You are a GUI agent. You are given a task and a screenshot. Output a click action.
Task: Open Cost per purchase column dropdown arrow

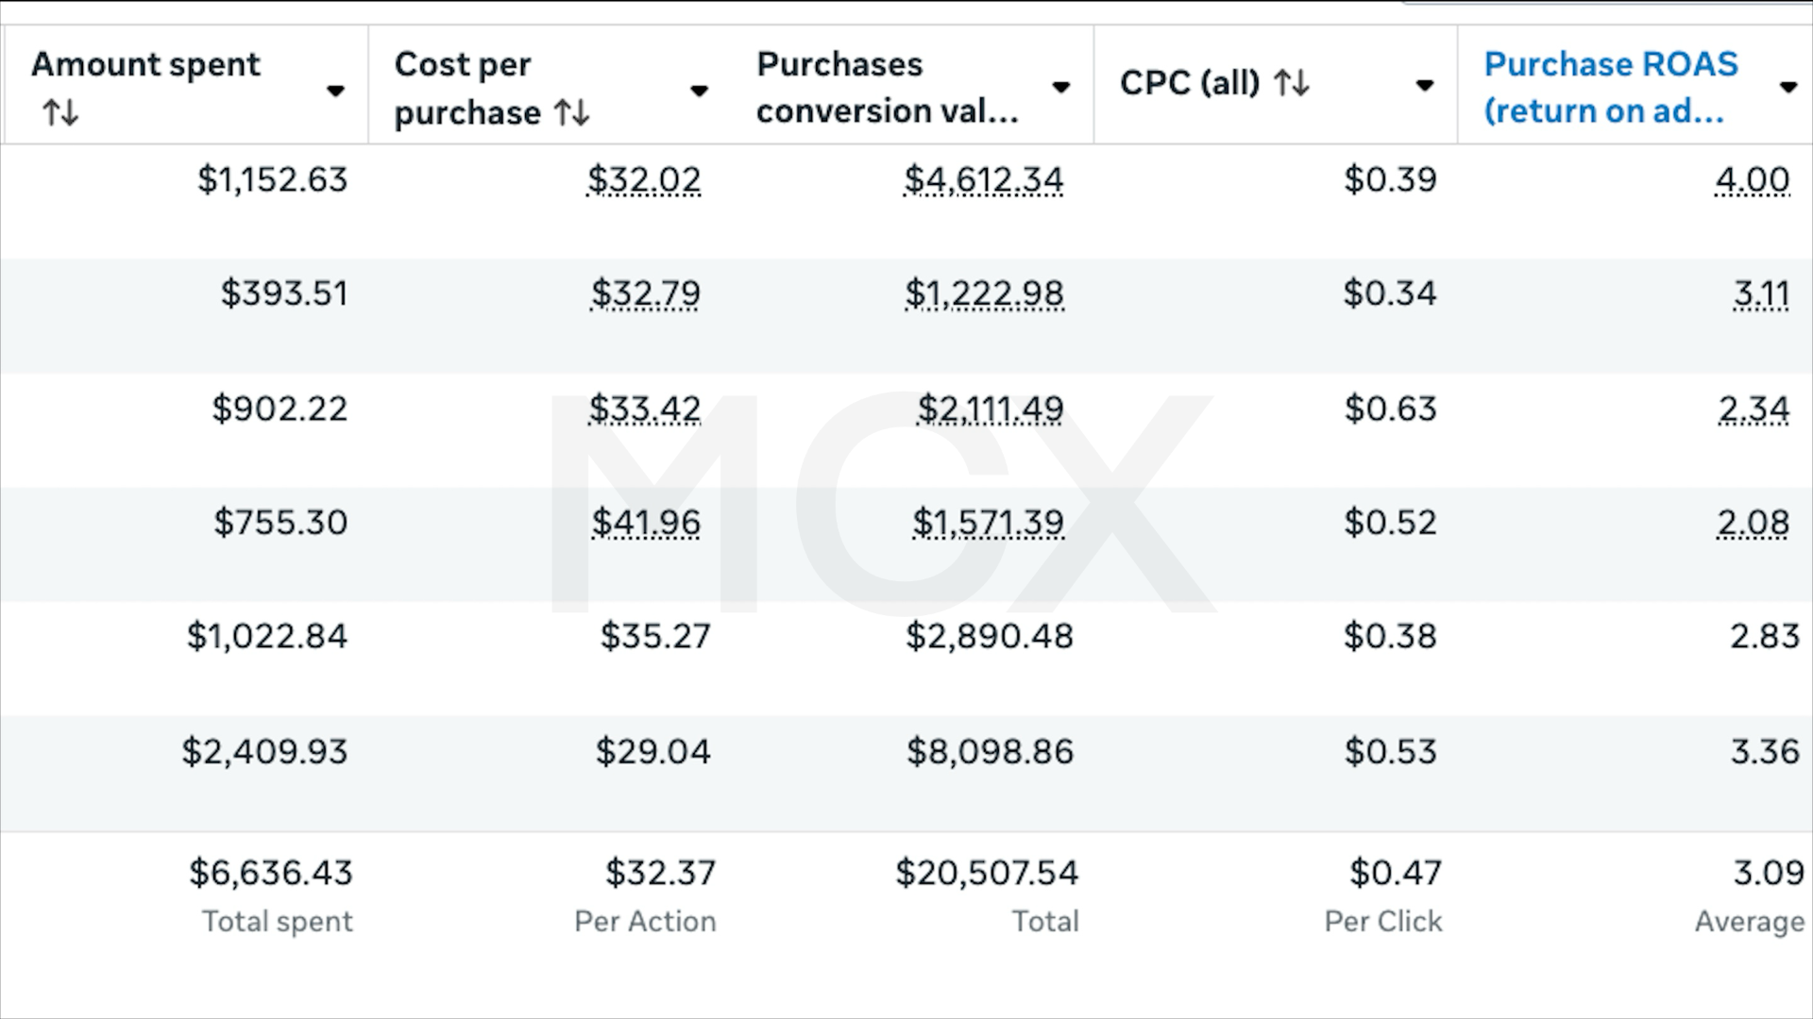699,92
